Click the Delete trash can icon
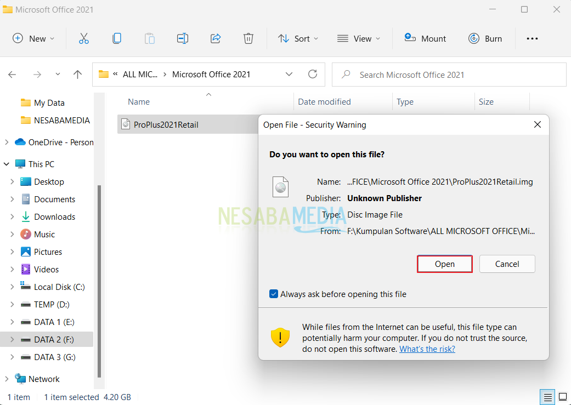The width and height of the screenshot is (571, 405). (x=248, y=38)
